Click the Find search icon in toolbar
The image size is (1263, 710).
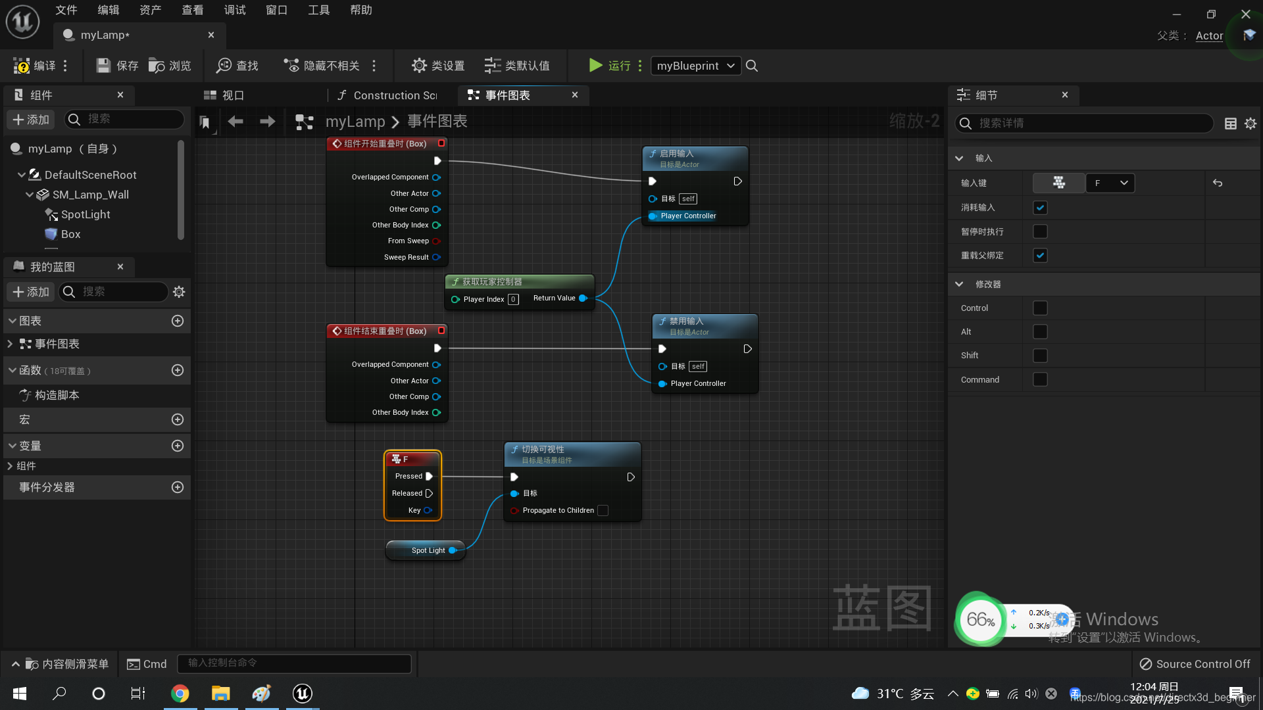click(x=224, y=66)
